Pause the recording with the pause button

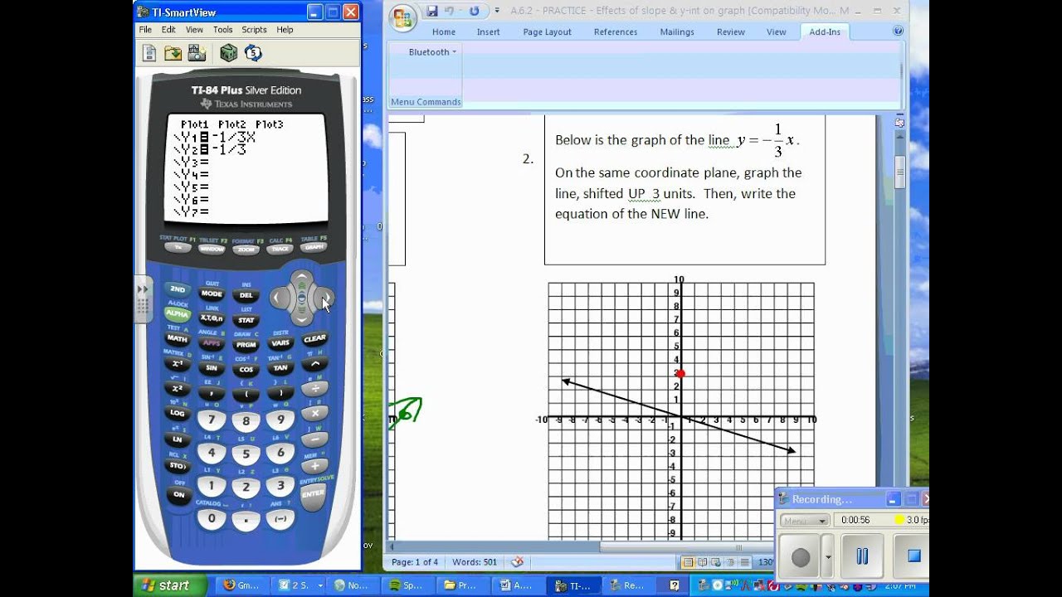click(x=862, y=556)
